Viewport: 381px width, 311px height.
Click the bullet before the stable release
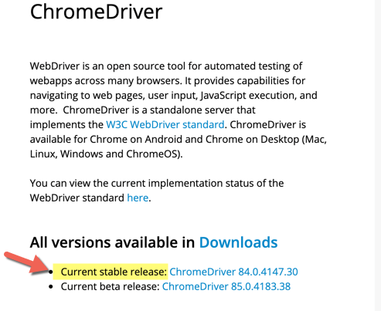click(51, 272)
